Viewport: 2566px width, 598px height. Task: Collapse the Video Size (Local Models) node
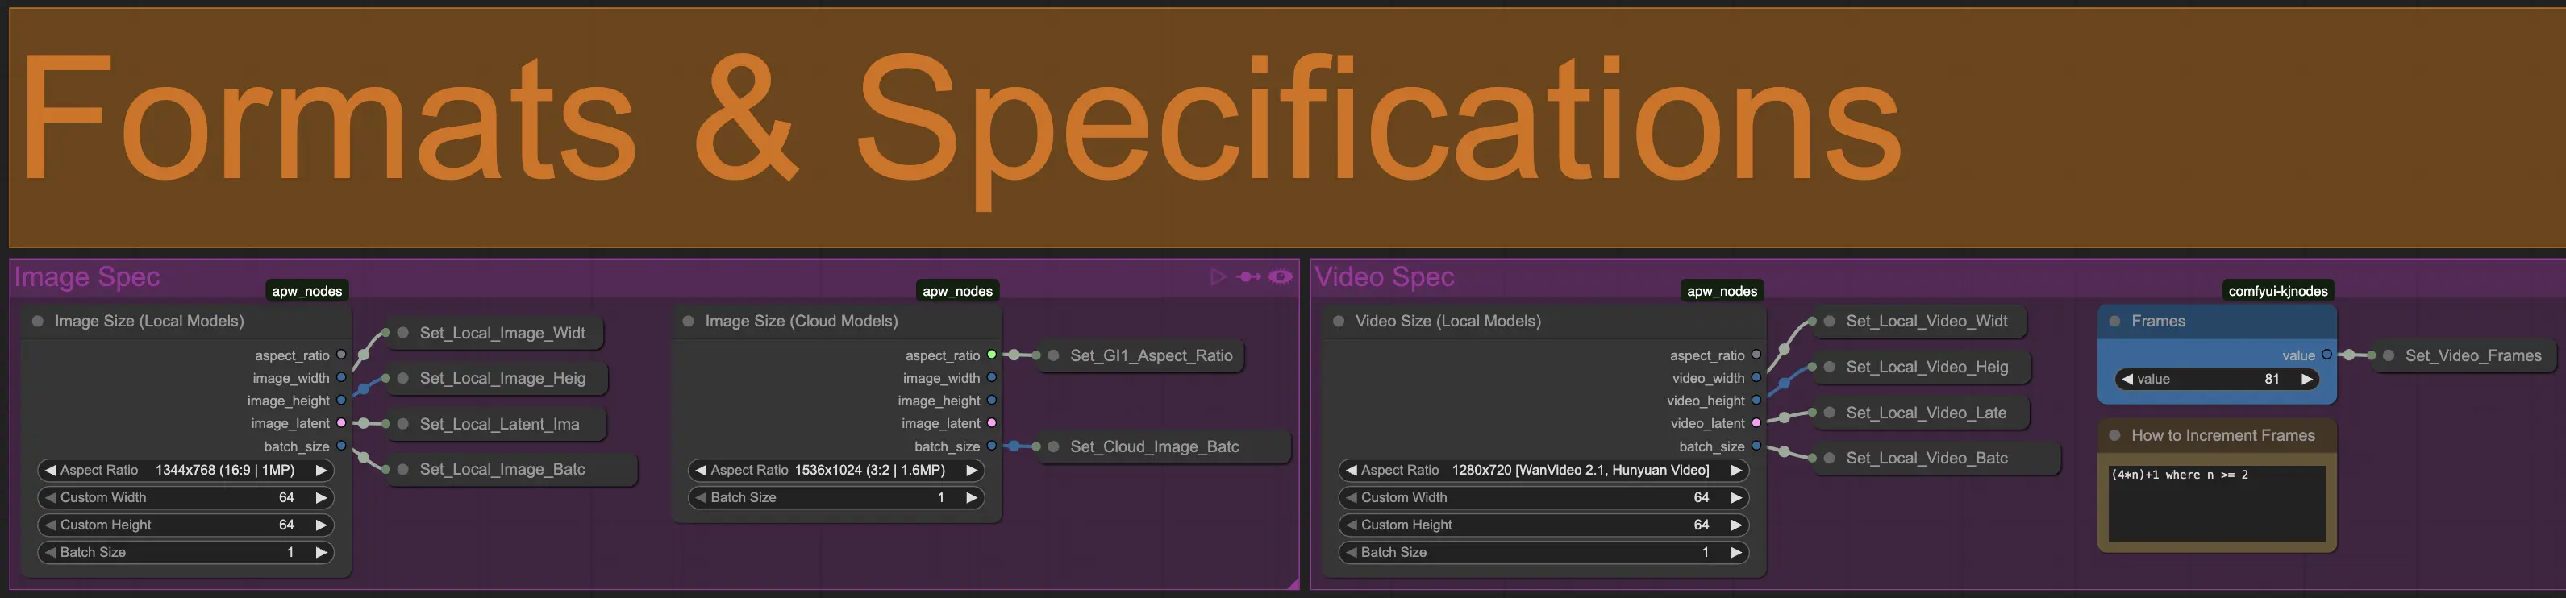[1339, 322]
